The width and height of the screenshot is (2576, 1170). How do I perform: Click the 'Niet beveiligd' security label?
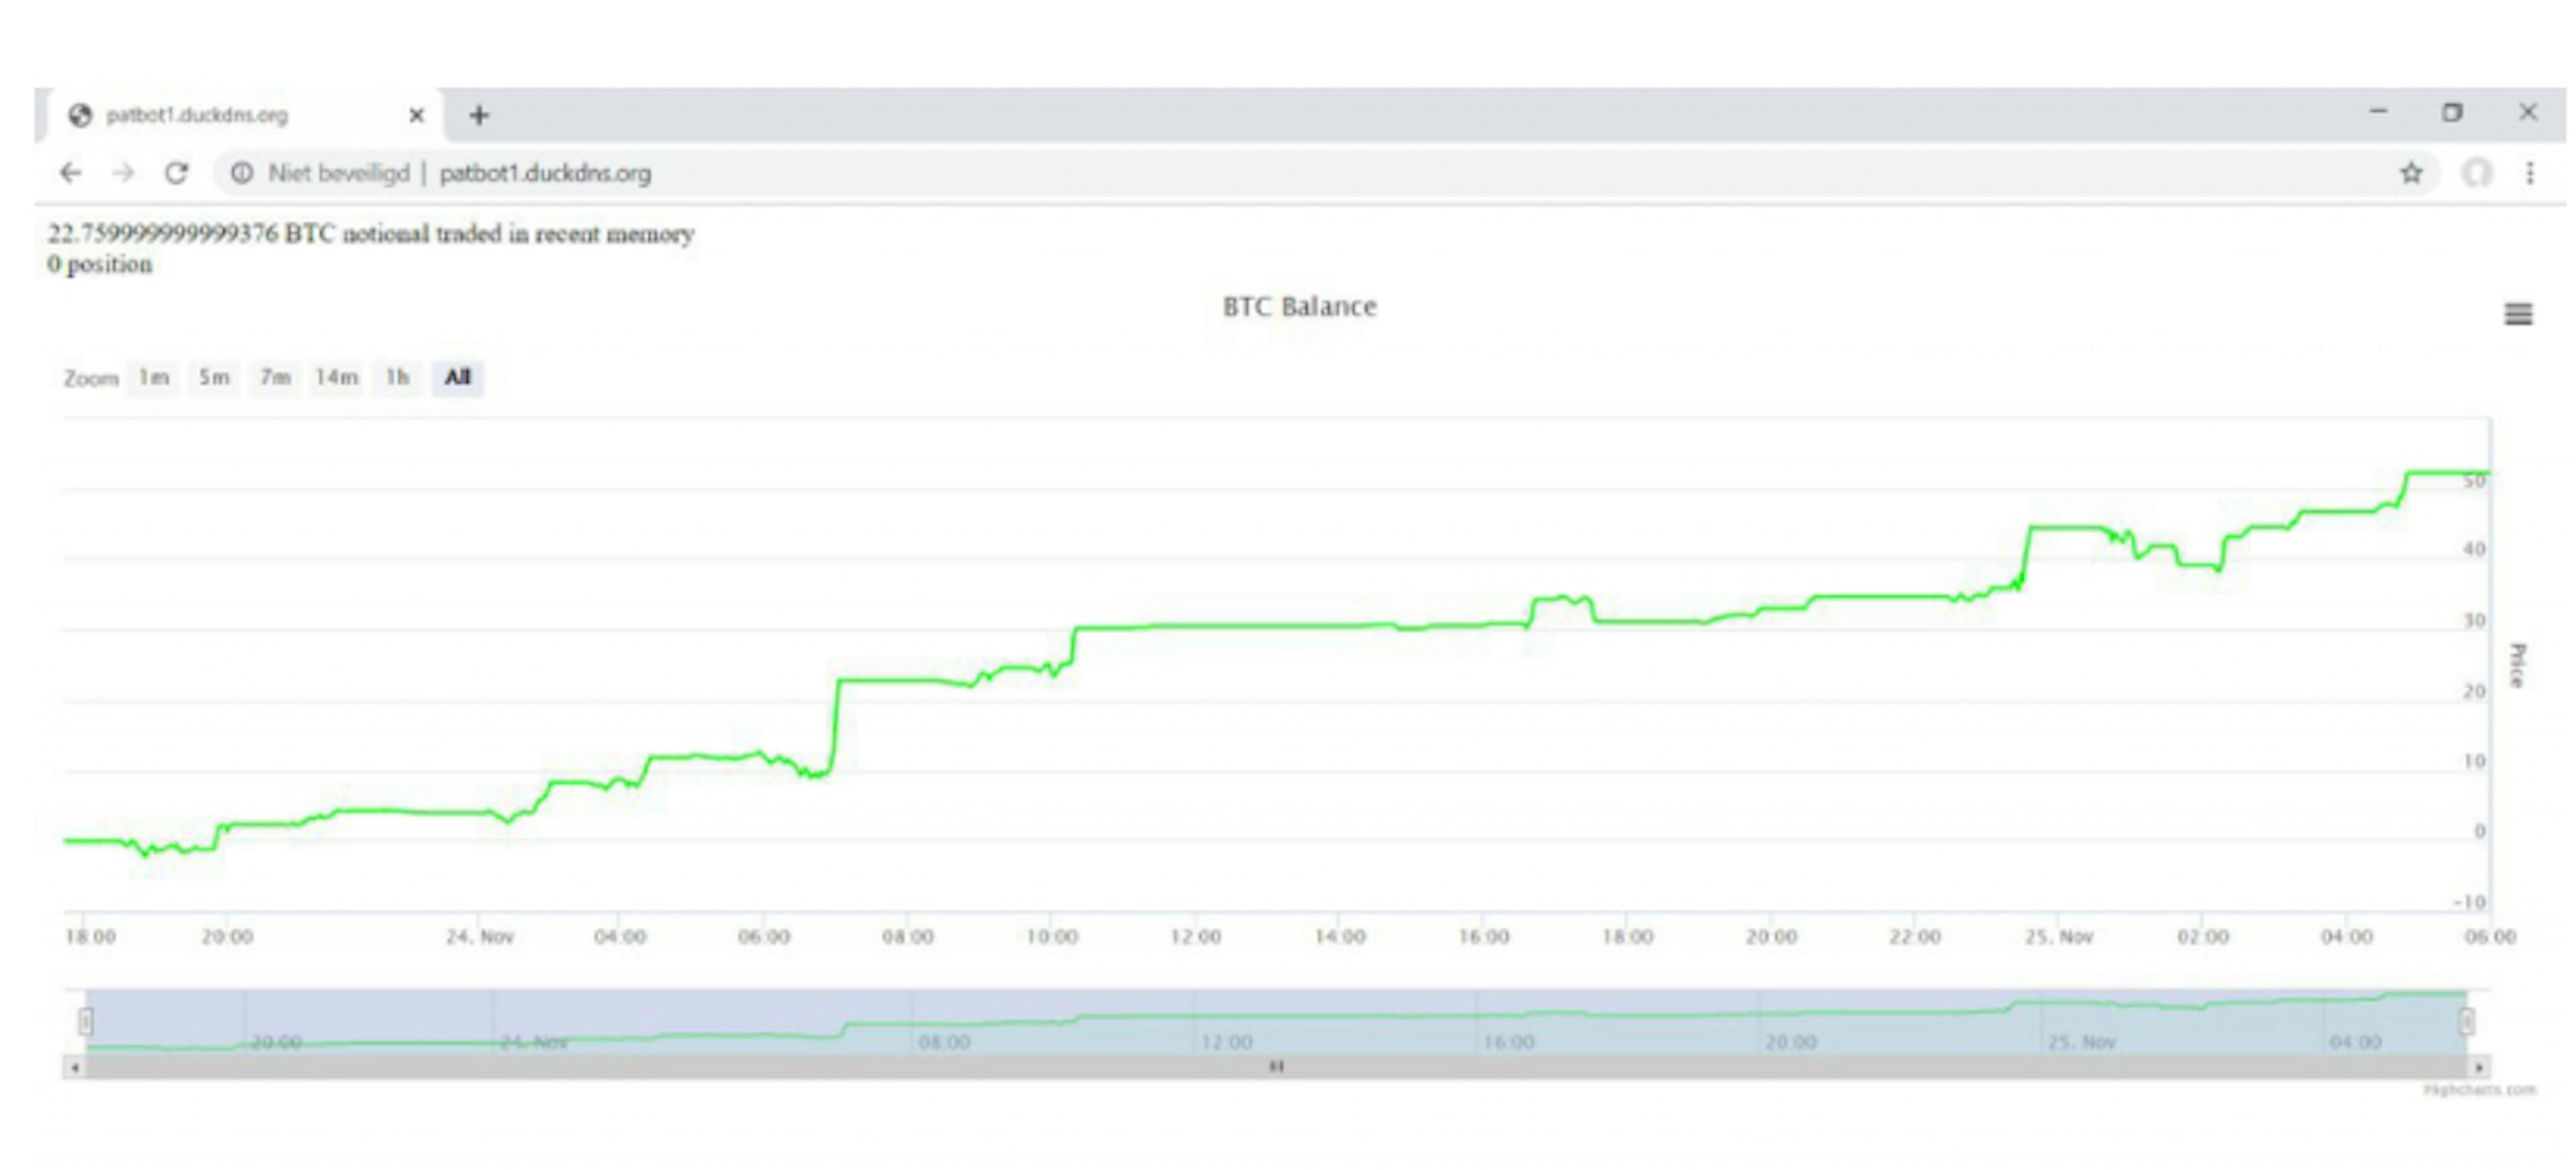[x=339, y=173]
